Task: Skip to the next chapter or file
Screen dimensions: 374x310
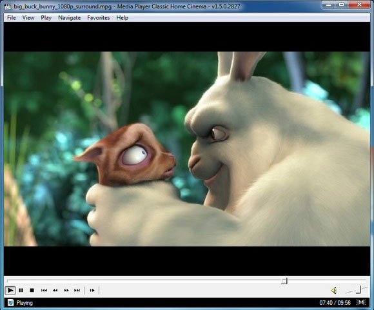Action: tap(77, 290)
